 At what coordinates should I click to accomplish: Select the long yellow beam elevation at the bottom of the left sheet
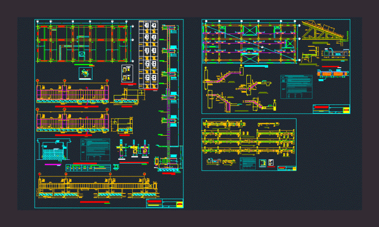click(98, 186)
